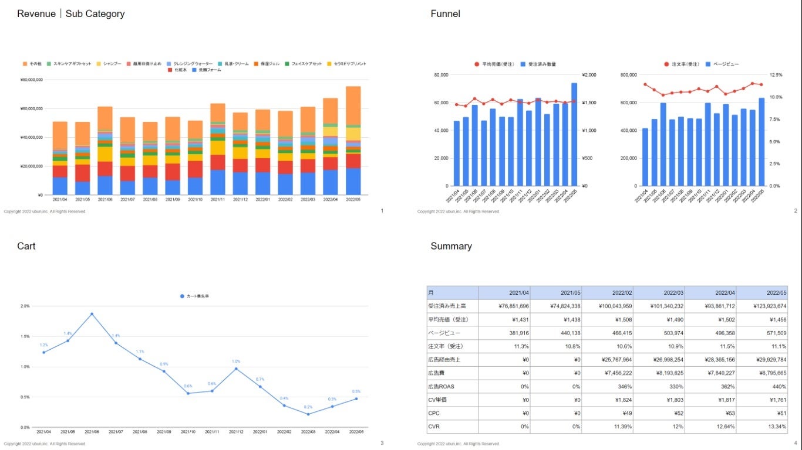Click the 0.2% data label on Cart chart

pos(308,407)
